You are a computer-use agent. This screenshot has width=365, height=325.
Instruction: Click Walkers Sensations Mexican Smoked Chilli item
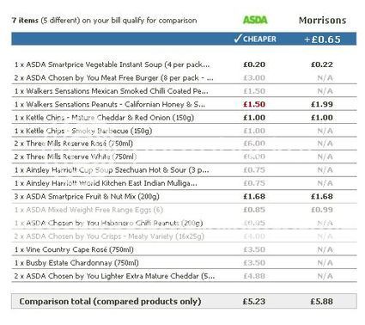(112, 91)
